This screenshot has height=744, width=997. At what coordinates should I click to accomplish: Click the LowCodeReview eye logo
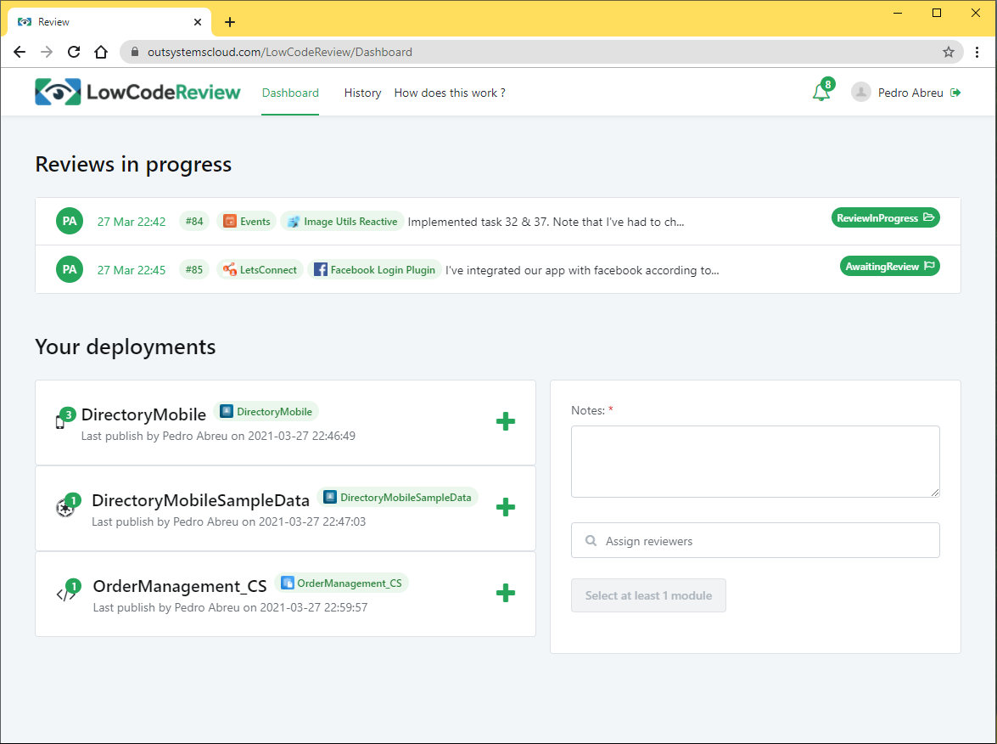(x=58, y=93)
